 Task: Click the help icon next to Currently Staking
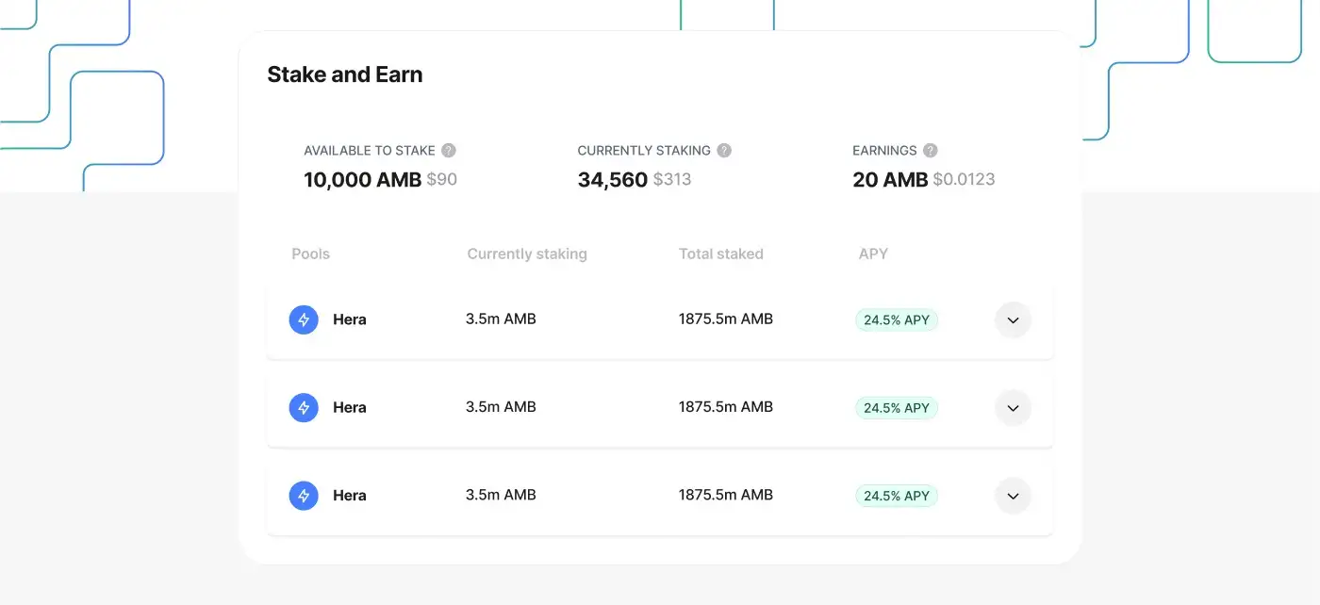(724, 151)
